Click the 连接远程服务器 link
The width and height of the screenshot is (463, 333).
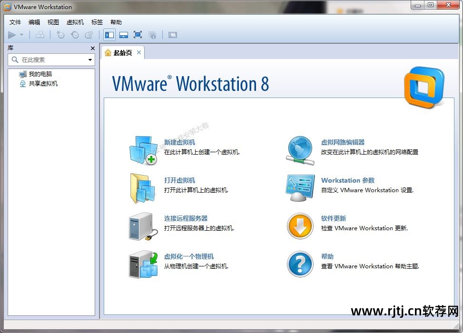point(186,218)
